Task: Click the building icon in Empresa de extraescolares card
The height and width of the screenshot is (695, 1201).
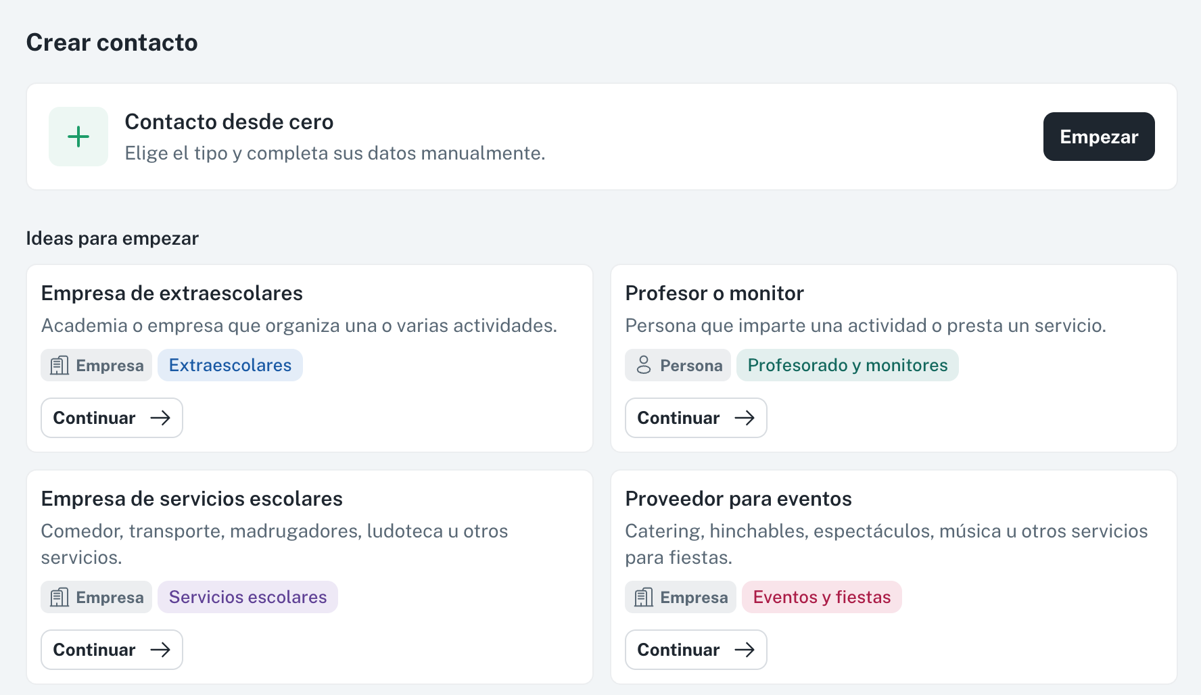Action: pyautogui.click(x=60, y=366)
